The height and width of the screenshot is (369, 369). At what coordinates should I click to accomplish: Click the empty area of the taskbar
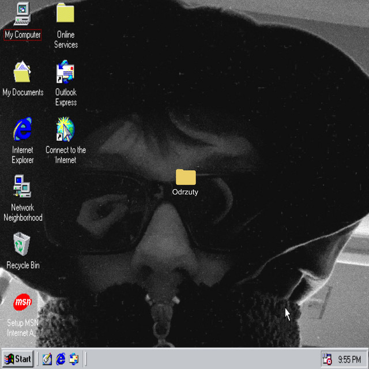(202, 359)
